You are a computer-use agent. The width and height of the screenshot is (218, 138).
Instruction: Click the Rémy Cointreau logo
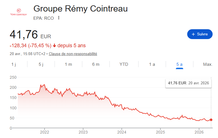click(x=19, y=12)
